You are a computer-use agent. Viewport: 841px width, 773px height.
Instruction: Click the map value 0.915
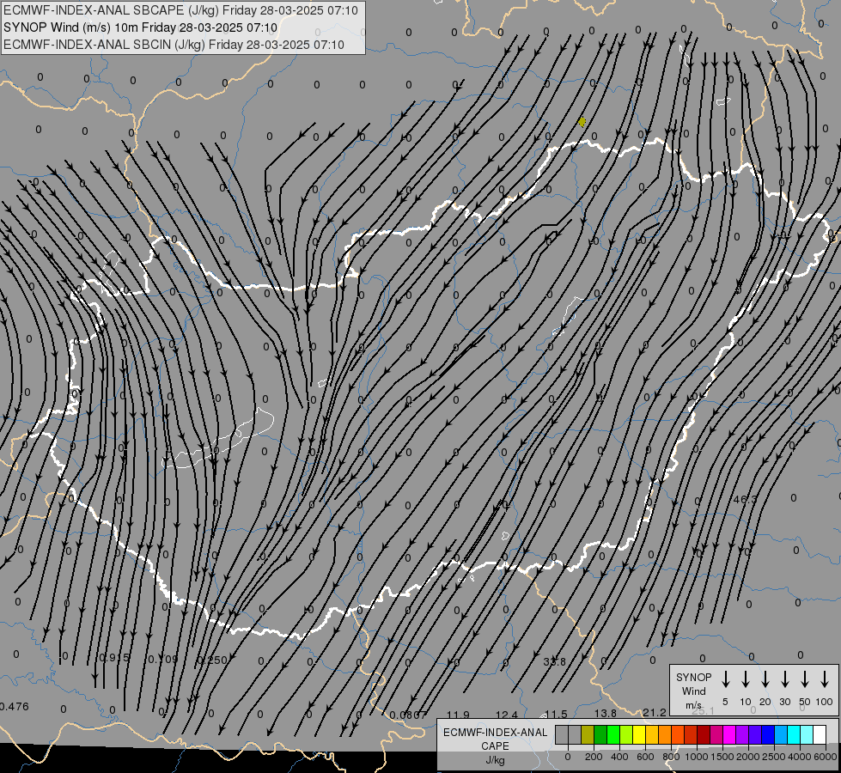114,658
